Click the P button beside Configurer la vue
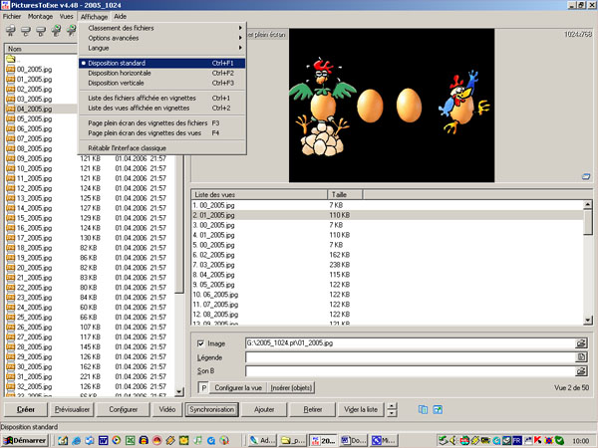 coord(203,388)
